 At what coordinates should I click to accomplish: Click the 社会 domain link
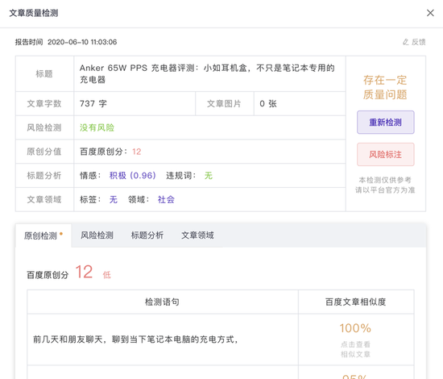click(166, 200)
